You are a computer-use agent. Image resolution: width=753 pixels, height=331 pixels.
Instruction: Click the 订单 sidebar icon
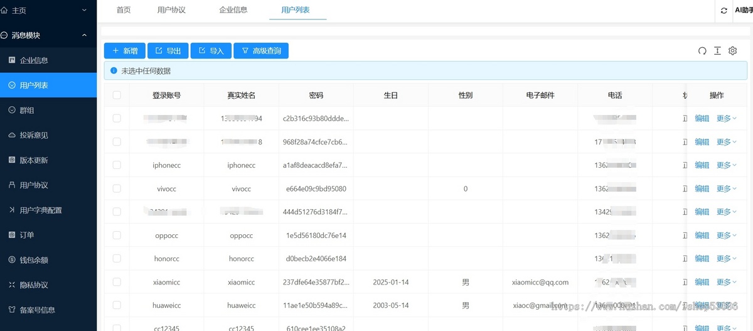(12, 235)
